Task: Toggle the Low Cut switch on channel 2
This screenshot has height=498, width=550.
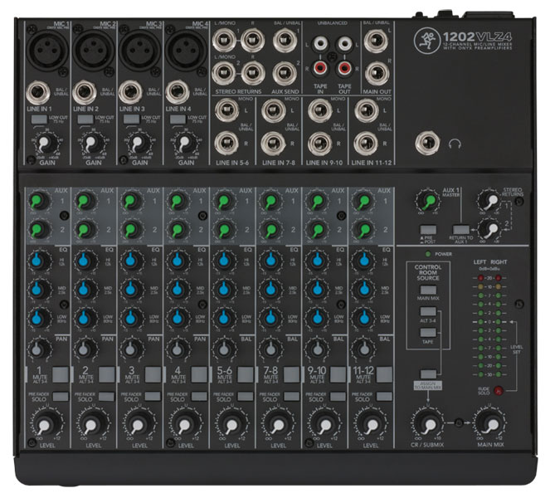Action: point(84,120)
